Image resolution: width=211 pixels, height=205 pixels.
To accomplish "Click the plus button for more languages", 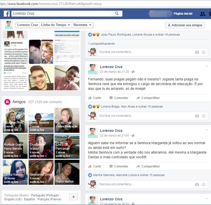I will pyautogui.click(x=73, y=197).
